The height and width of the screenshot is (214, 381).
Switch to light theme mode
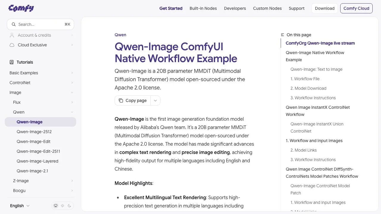[63, 206]
